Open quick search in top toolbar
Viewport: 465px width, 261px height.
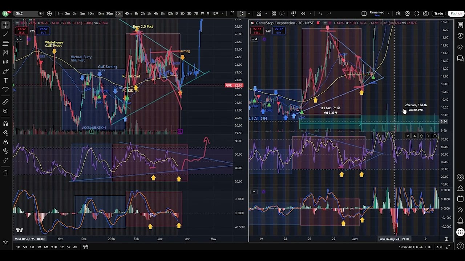(x=398, y=13)
